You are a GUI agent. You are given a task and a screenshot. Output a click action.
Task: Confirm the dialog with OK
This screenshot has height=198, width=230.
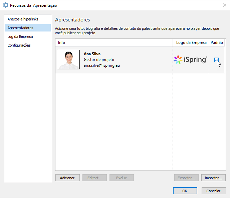185,191
